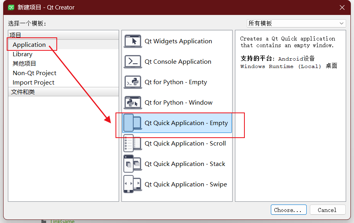
Task: Select the Non-Qt Project category
Action: [x=35, y=73]
